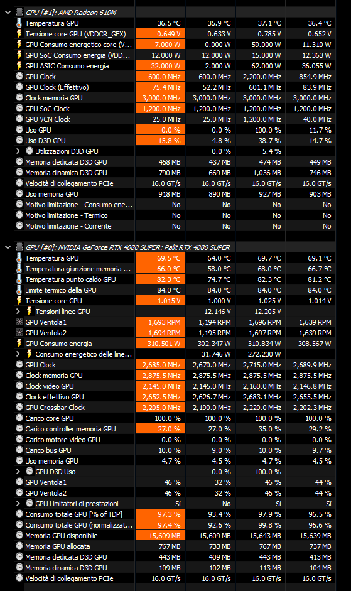This screenshot has width=351, height=591.
Task: Select Velocità di collegamento PCIe row under AMD
Action: 175,183
